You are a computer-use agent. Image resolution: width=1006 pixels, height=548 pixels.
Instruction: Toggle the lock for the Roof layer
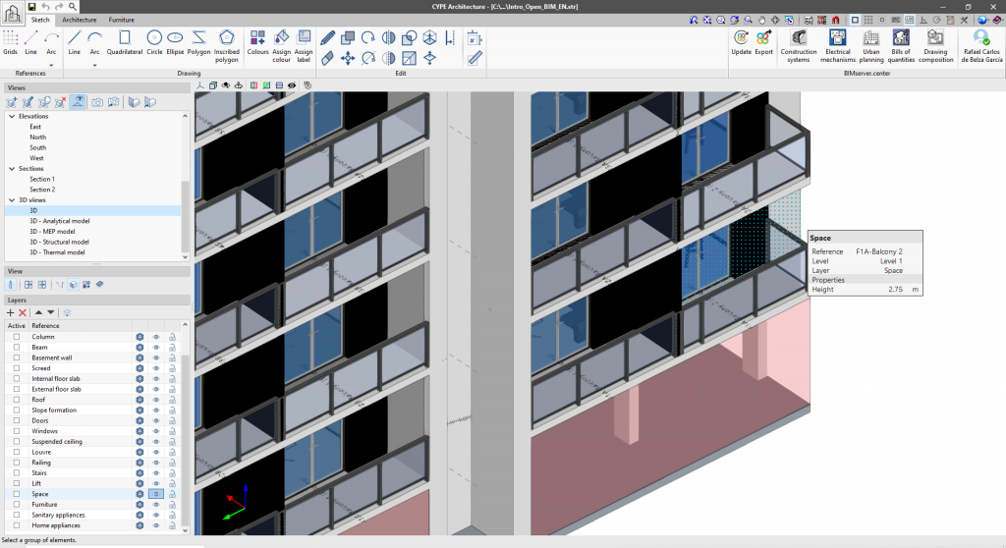(x=171, y=400)
